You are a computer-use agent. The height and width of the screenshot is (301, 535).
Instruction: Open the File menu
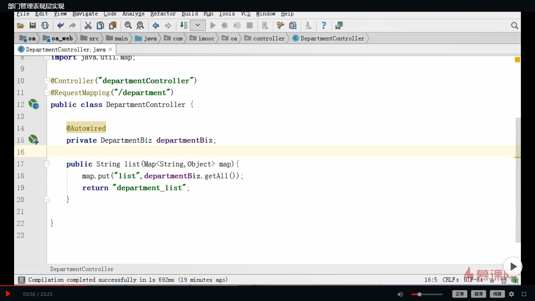(x=23, y=14)
